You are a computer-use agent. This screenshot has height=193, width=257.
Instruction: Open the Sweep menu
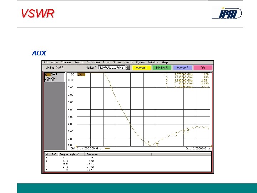[79, 62]
